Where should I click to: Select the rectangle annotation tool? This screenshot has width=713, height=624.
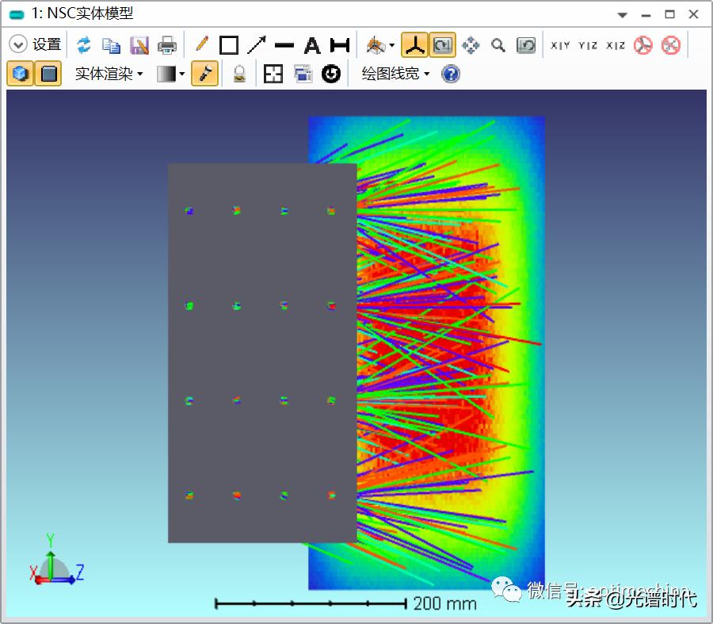click(x=228, y=45)
